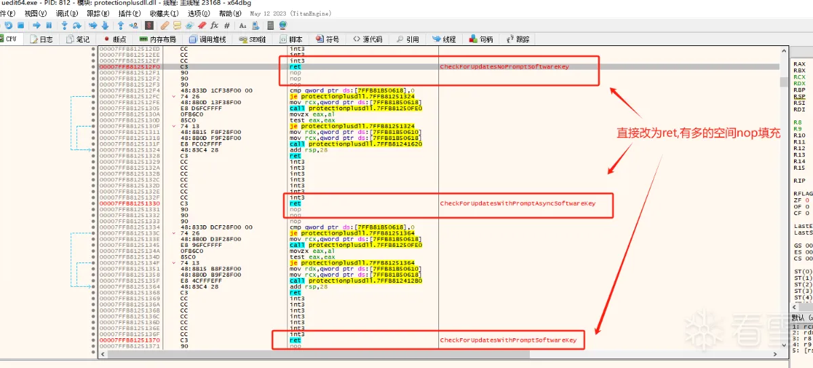
Task: Click the Pause execution toolbar icon
Action: coord(49,26)
